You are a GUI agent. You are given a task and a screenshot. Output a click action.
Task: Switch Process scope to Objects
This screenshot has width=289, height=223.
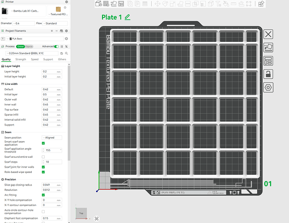pos(29,46)
